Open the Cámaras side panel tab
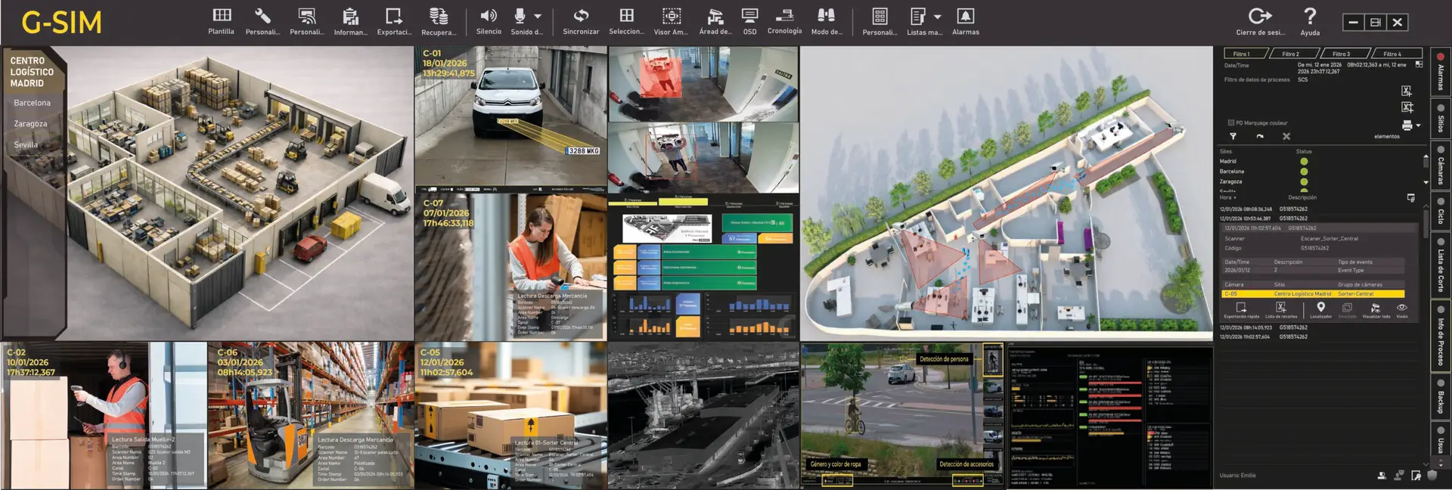1452x490 pixels. (x=1441, y=165)
